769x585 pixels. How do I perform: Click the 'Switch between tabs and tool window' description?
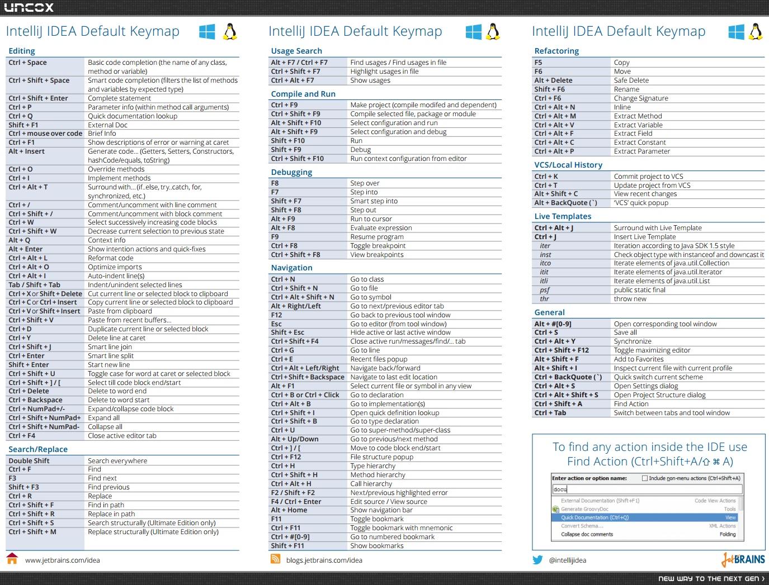tap(672, 413)
